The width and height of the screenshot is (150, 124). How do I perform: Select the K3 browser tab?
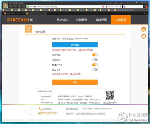[x=36, y=13]
